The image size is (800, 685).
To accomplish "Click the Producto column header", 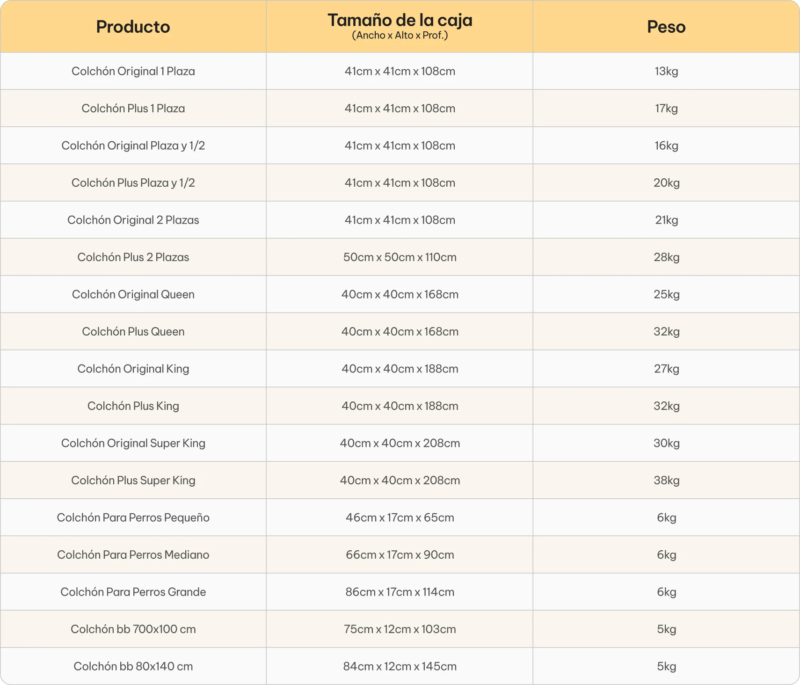I will pyautogui.click(x=133, y=27).
